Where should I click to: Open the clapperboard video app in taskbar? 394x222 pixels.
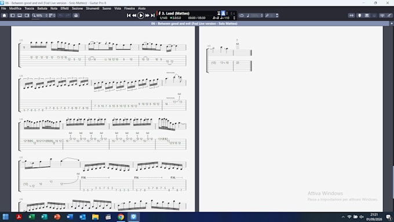click(x=108, y=217)
